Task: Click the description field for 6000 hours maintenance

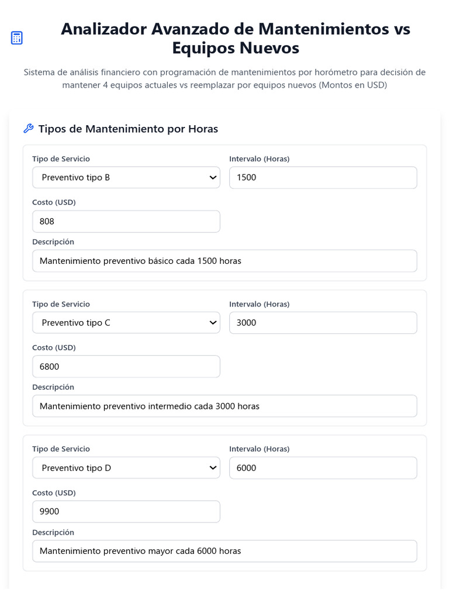Action: point(224,551)
